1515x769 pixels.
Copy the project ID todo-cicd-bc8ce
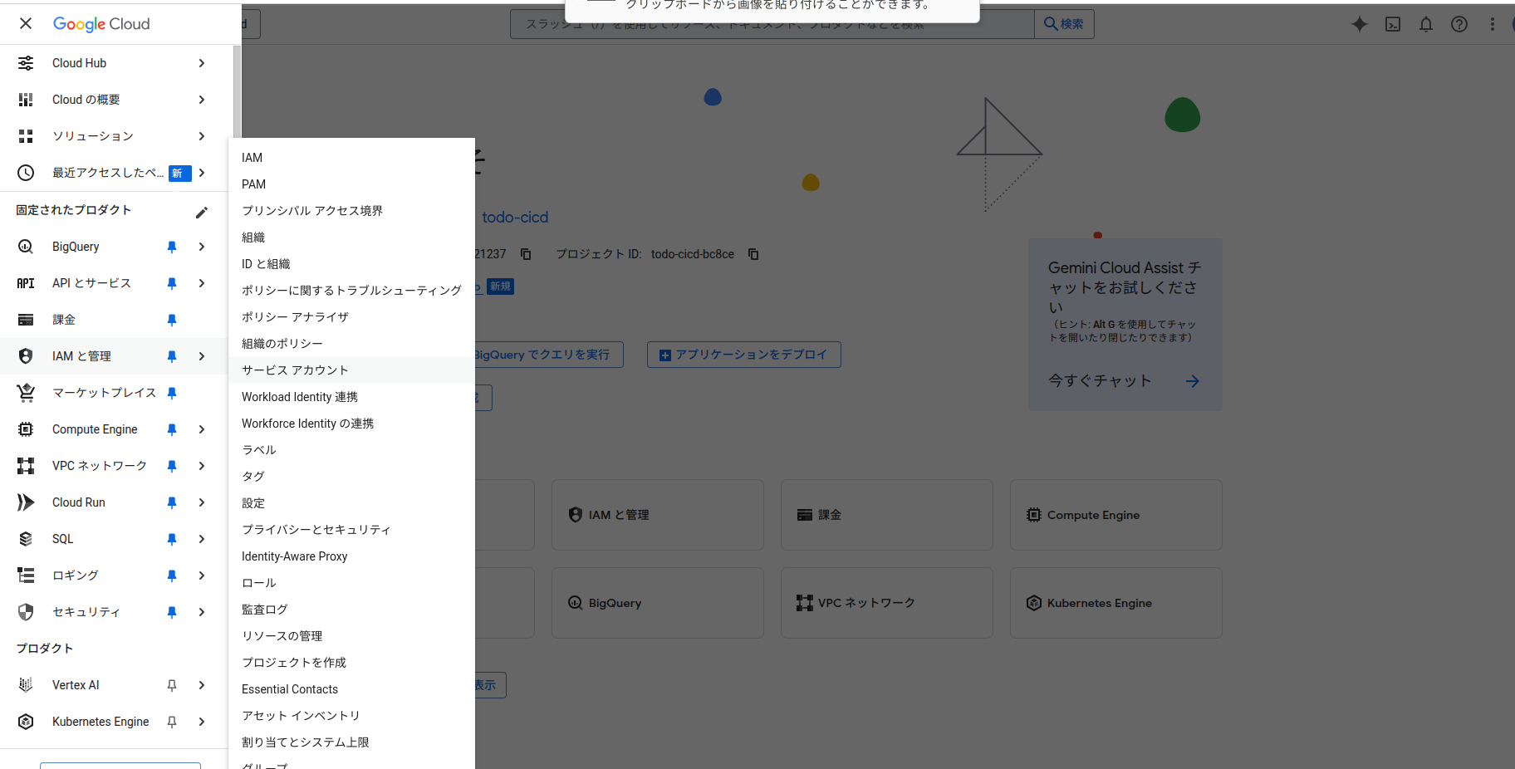coord(753,254)
